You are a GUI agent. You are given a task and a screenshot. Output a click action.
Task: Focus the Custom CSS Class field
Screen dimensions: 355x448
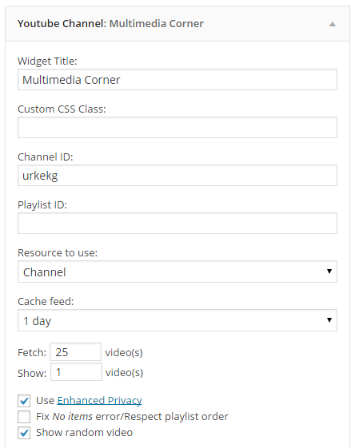point(177,128)
